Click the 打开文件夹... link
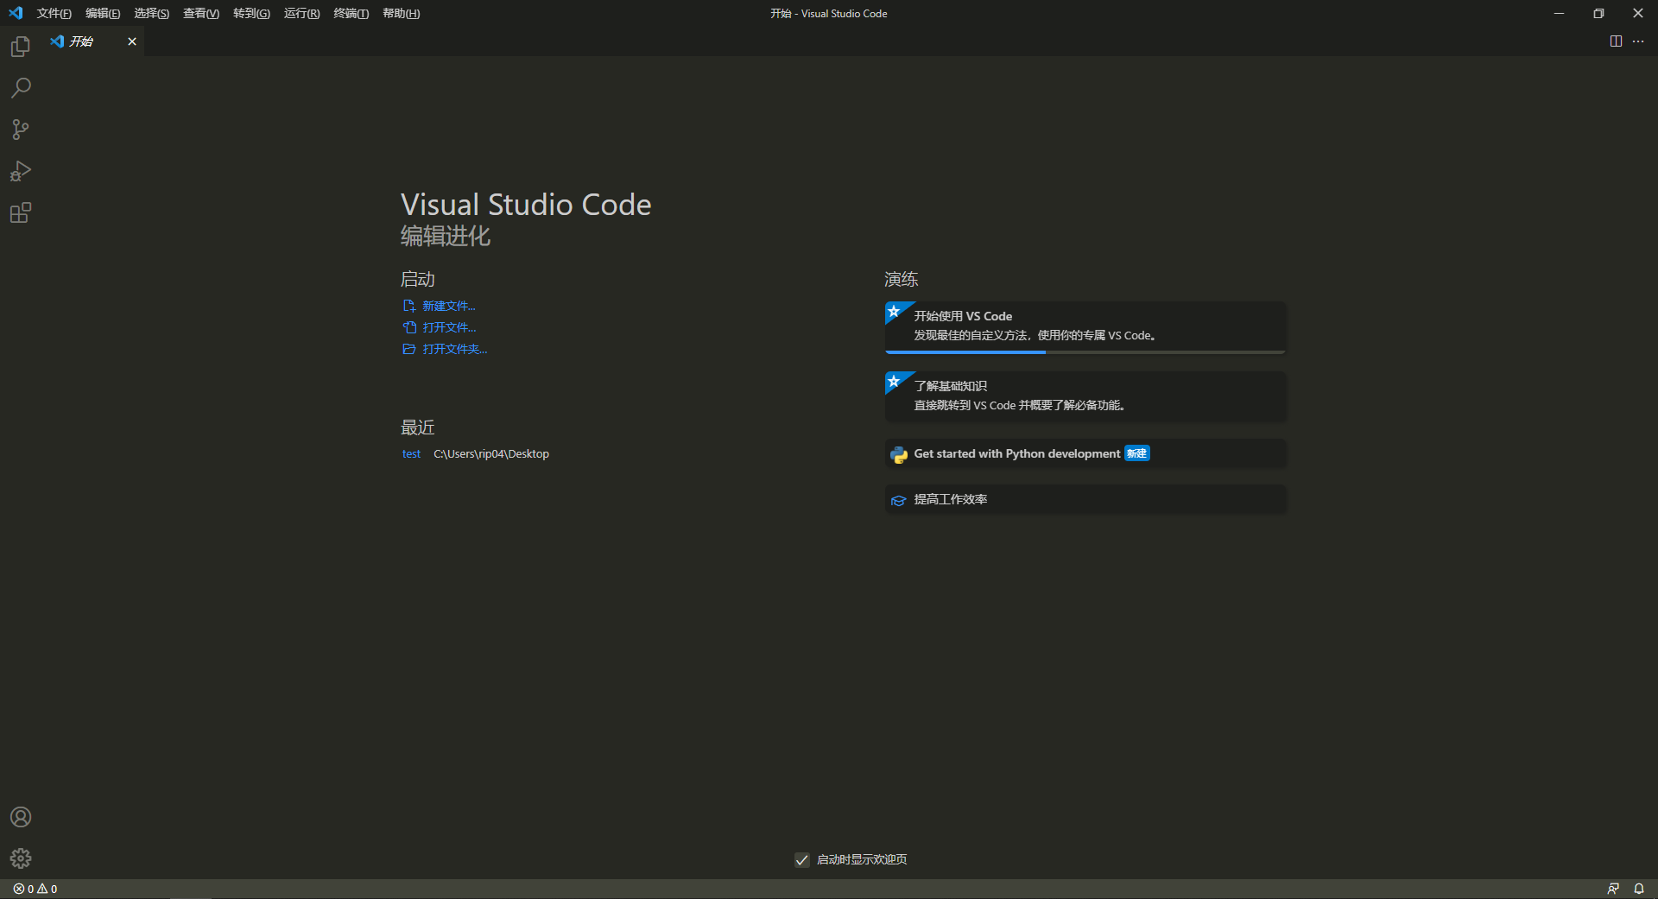This screenshot has width=1658, height=899. [x=454, y=349]
